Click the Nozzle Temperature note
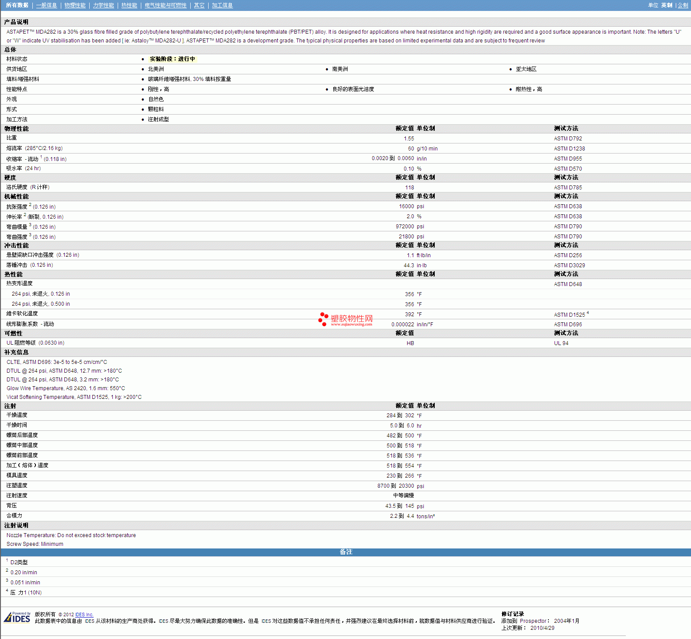The image size is (691, 639). pyautogui.click(x=71, y=535)
